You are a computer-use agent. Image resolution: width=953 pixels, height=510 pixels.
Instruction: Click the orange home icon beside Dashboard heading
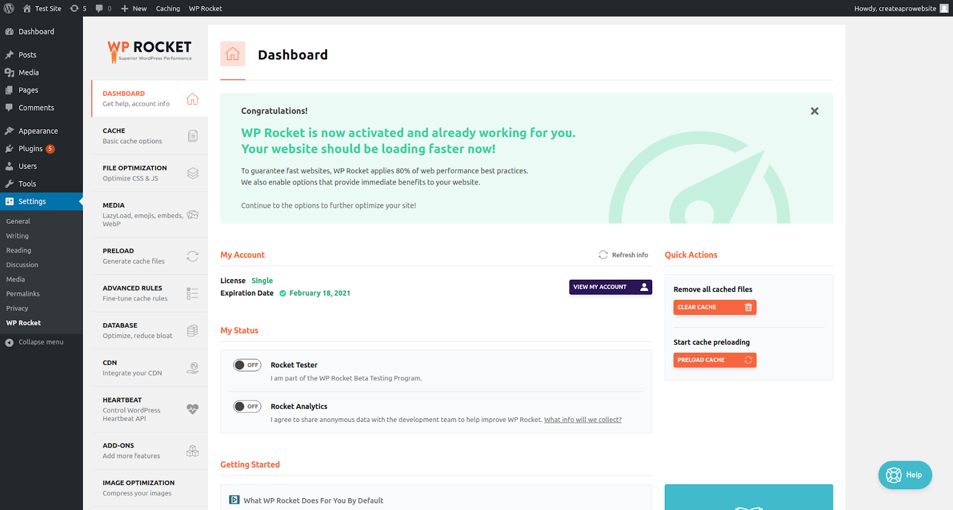point(232,54)
